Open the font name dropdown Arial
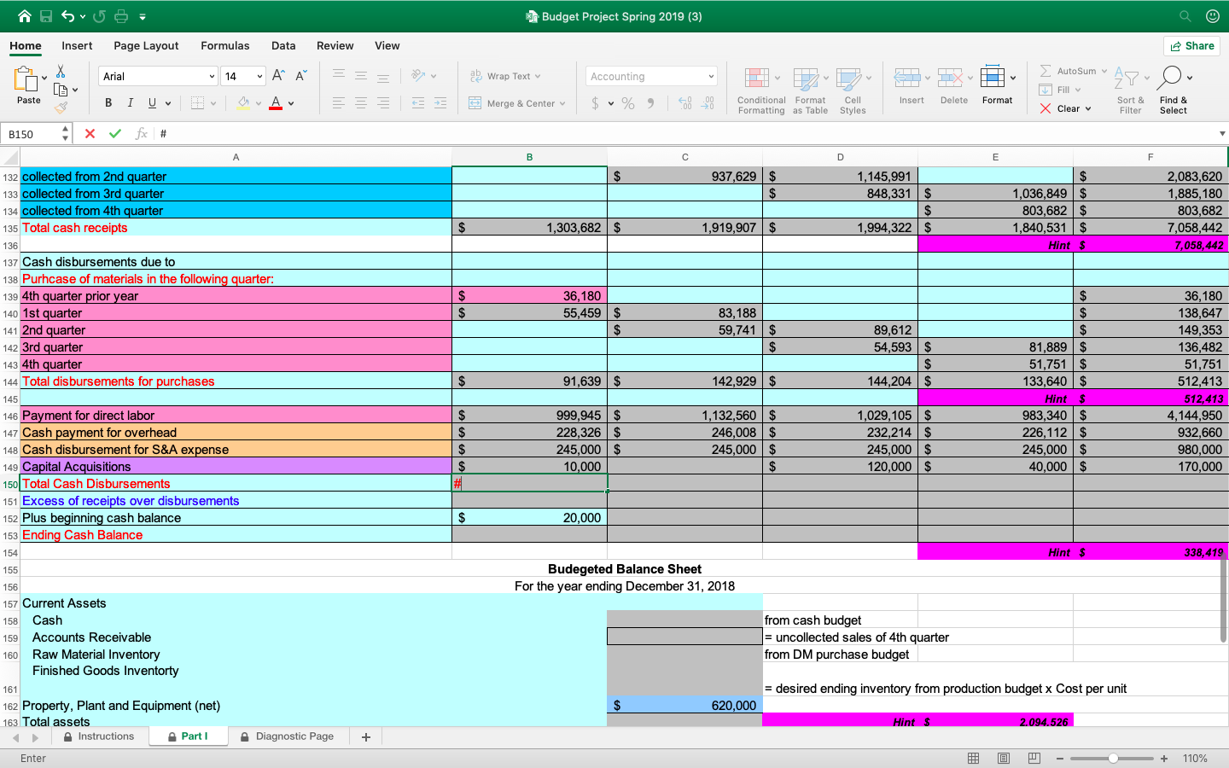The height and width of the screenshot is (768, 1229). tap(212, 77)
